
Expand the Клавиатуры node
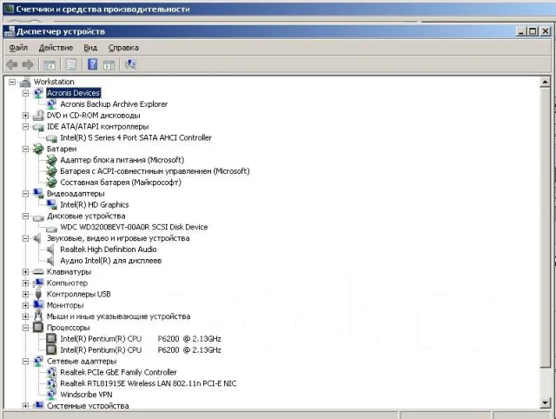click(25, 272)
